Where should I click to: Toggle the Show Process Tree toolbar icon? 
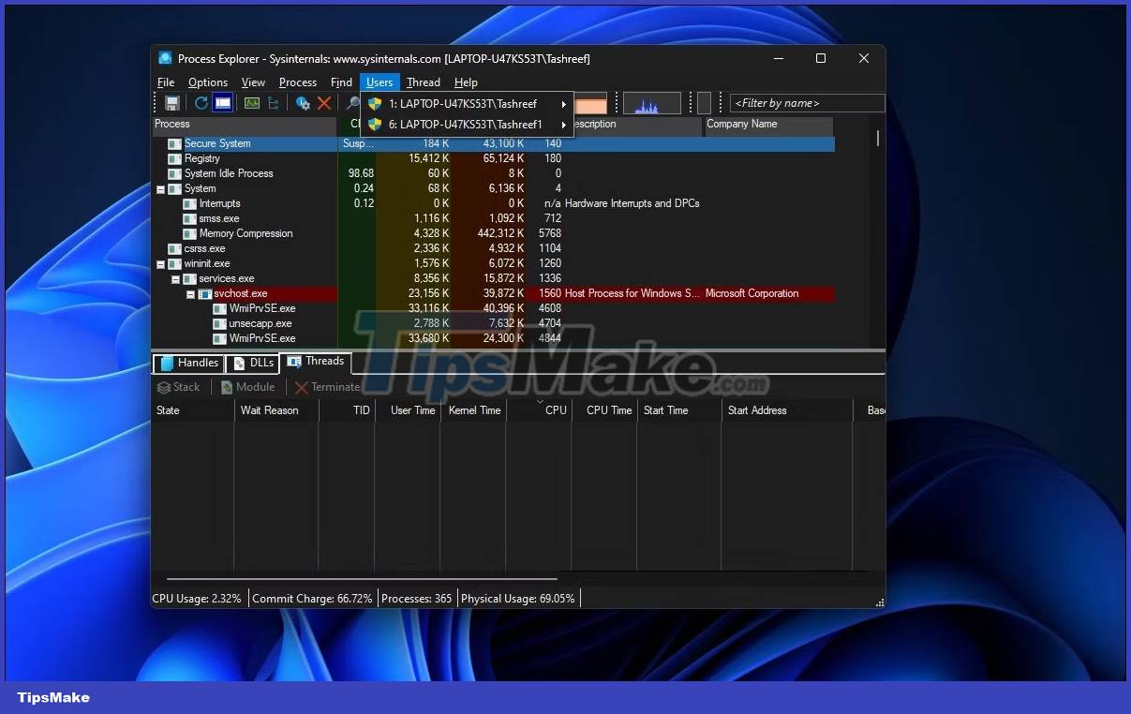coord(223,103)
